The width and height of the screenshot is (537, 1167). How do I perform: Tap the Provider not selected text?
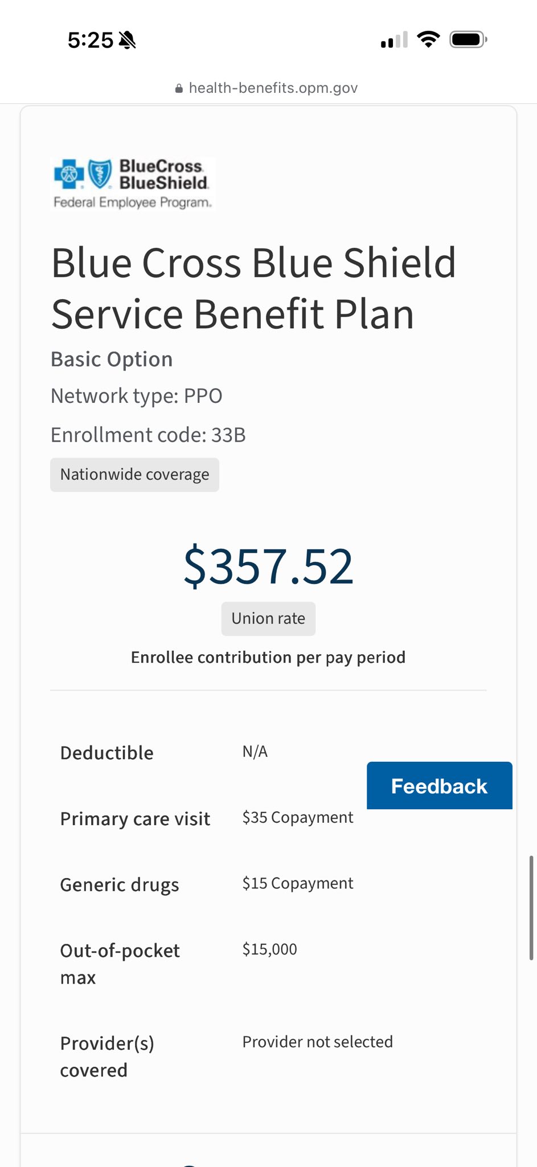click(318, 1042)
